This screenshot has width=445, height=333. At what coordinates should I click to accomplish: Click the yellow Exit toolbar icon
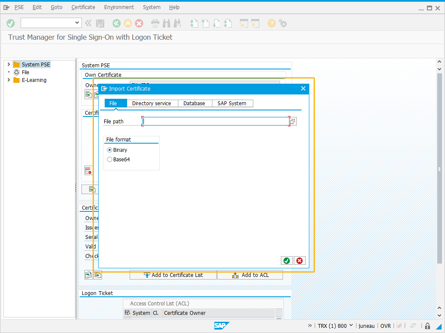pos(128,23)
